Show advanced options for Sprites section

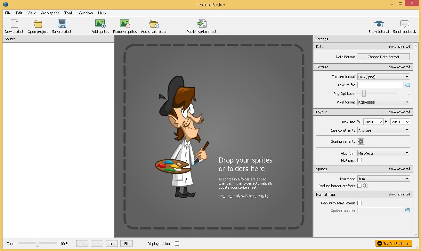click(399, 169)
